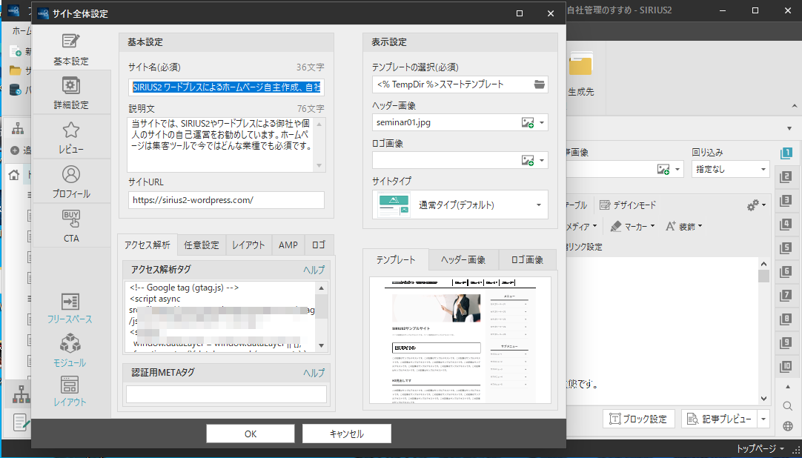Switch to the AMP tab
Viewport: 802px width, 458px height.
click(288, 245)
